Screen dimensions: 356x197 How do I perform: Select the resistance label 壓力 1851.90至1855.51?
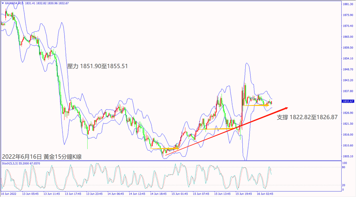(x=98, y=66)
